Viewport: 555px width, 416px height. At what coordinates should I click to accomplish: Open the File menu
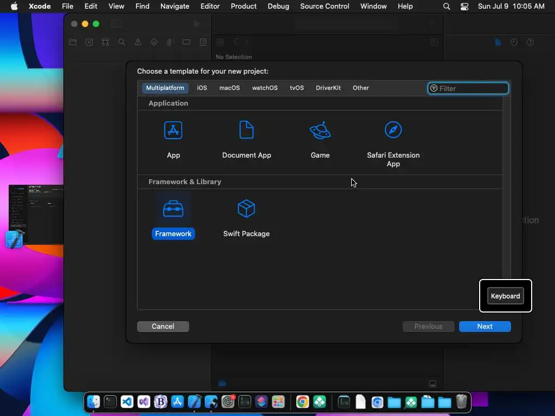point(67,6)
